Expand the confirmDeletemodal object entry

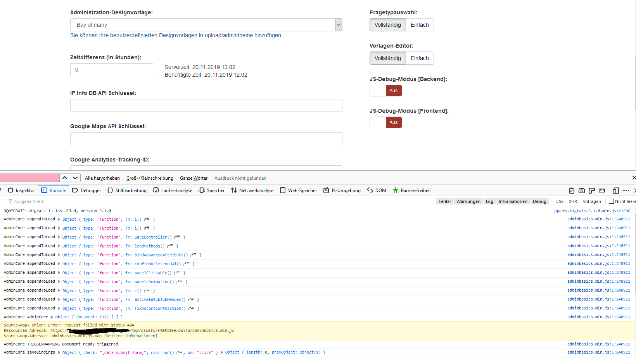(x=59, y=264)
